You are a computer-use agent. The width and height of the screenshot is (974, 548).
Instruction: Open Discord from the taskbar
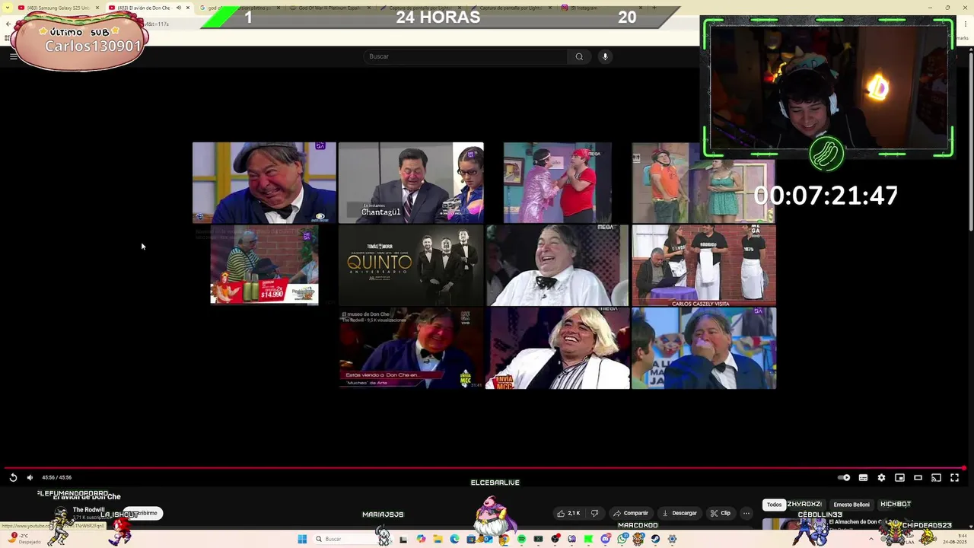click(606, 539)
